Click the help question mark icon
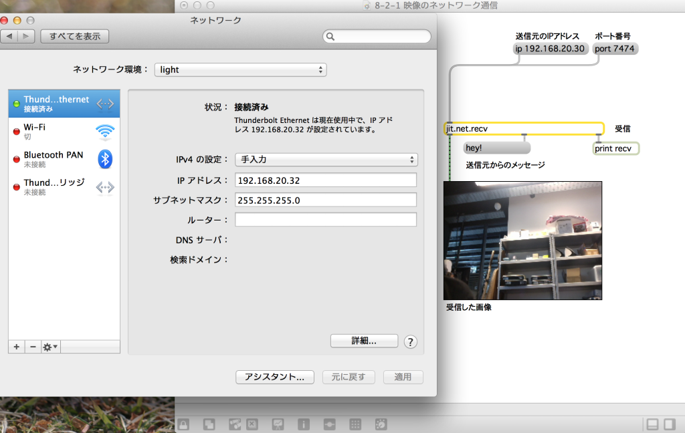685x433 pixels. pyautogui.click(x=410, y=341)
